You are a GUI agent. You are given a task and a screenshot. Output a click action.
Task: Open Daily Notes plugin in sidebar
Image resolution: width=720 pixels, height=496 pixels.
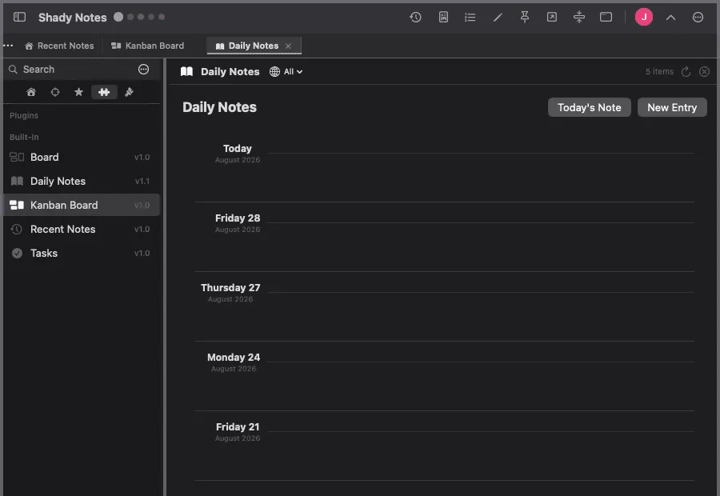(x=82, y=181)
